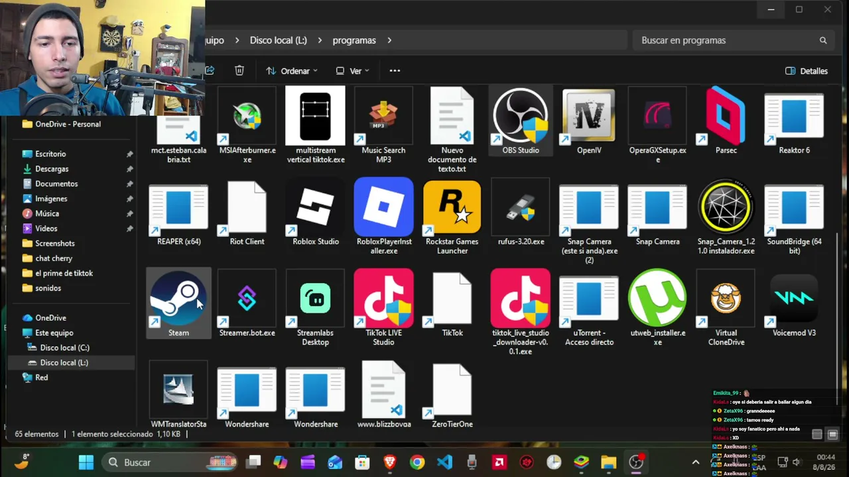Click the Share toolbar icon
849x477 pixels.
[210, 70]
